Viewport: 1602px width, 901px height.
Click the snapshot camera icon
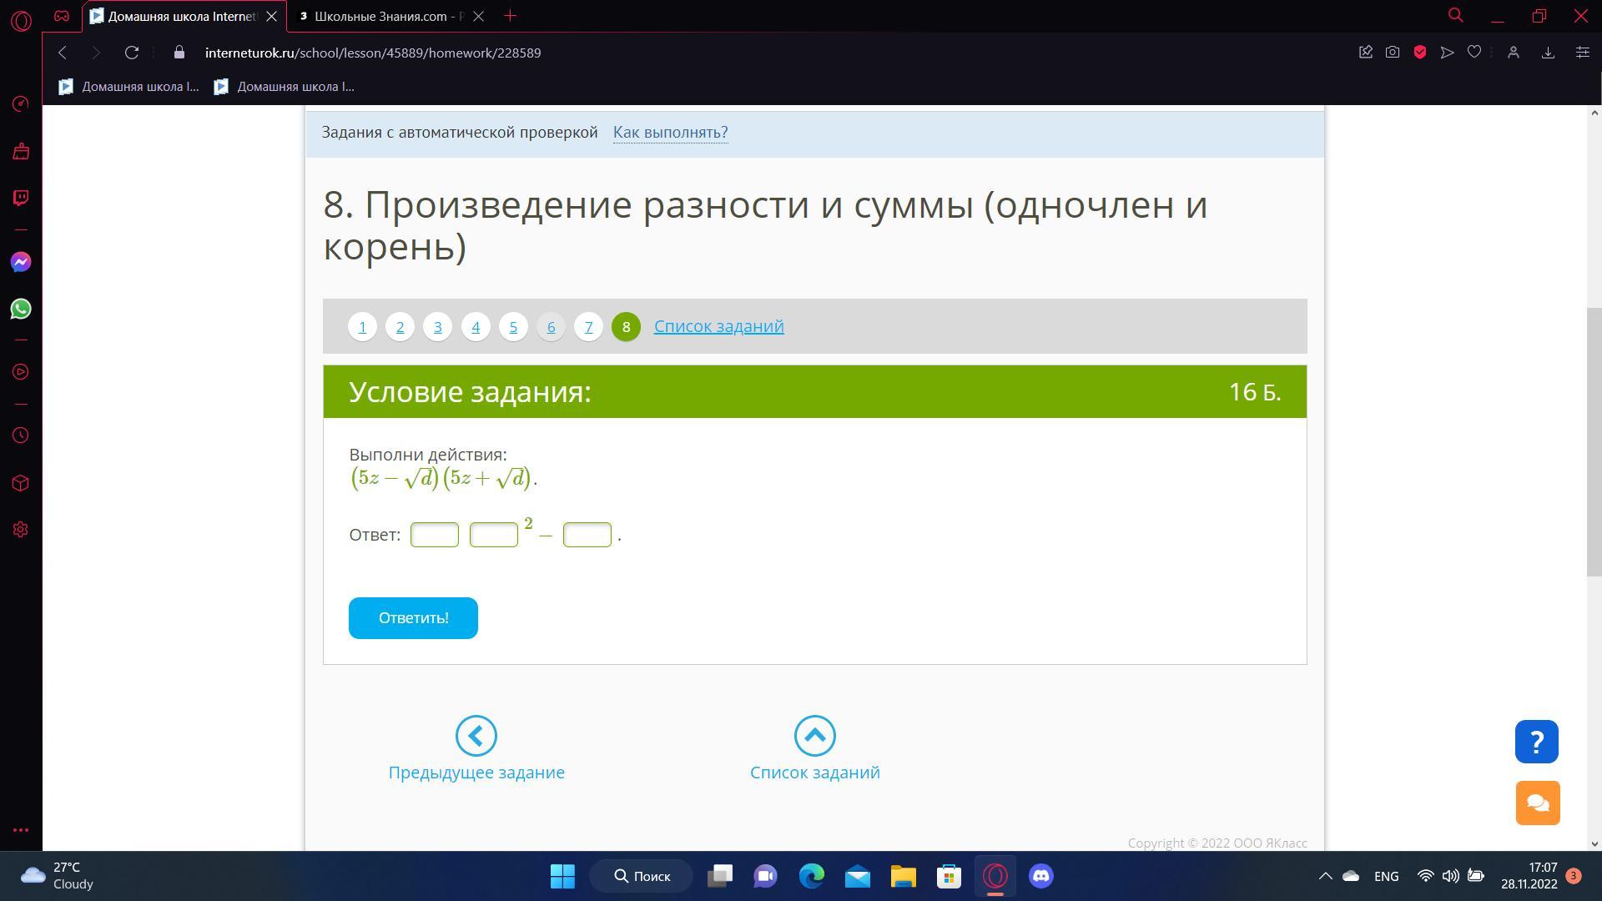(1393, 53)
